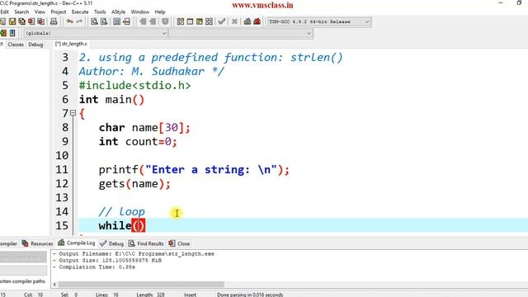Click the Replace toolbar icon
This screenshot has height=297, width=528.
(104, 21)
